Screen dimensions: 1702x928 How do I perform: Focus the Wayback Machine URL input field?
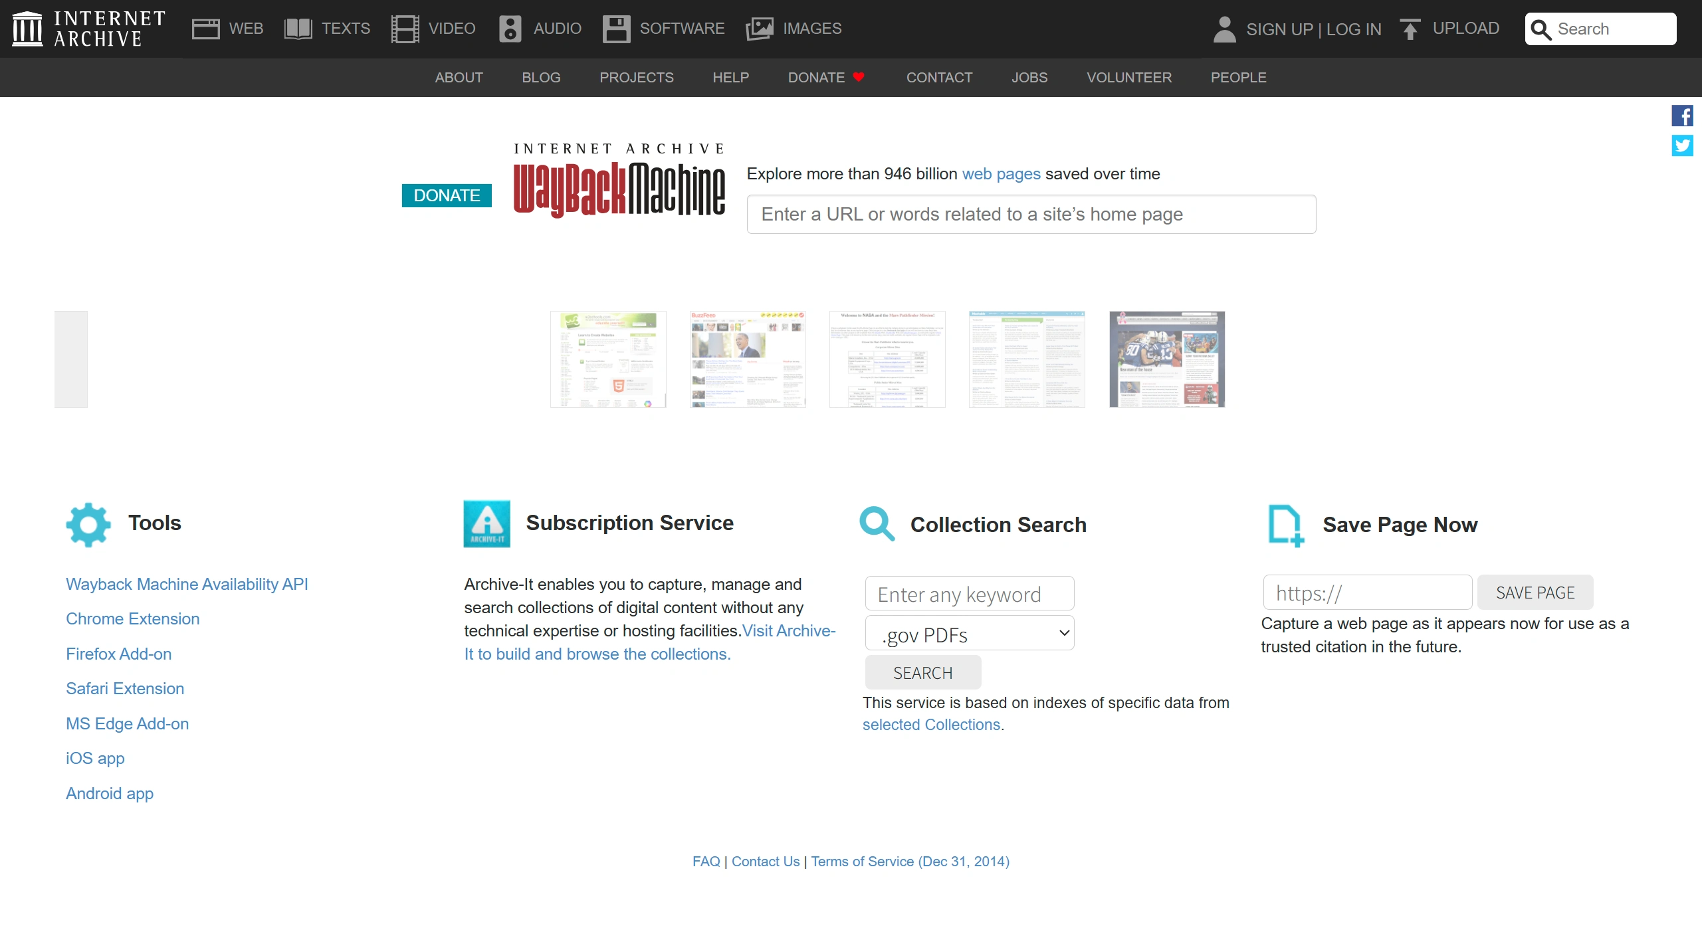1031,215
